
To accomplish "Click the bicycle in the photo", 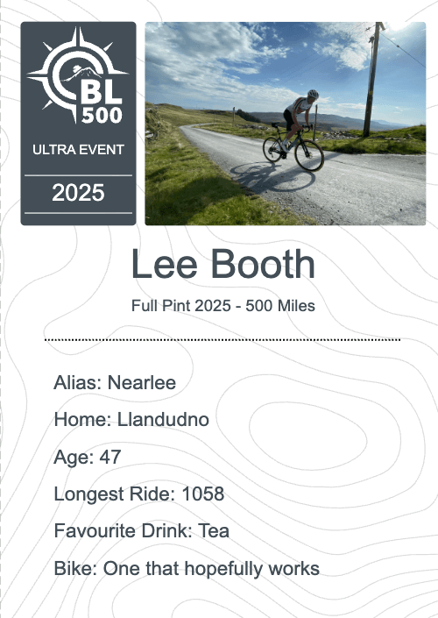I will [x=293, y=147].
